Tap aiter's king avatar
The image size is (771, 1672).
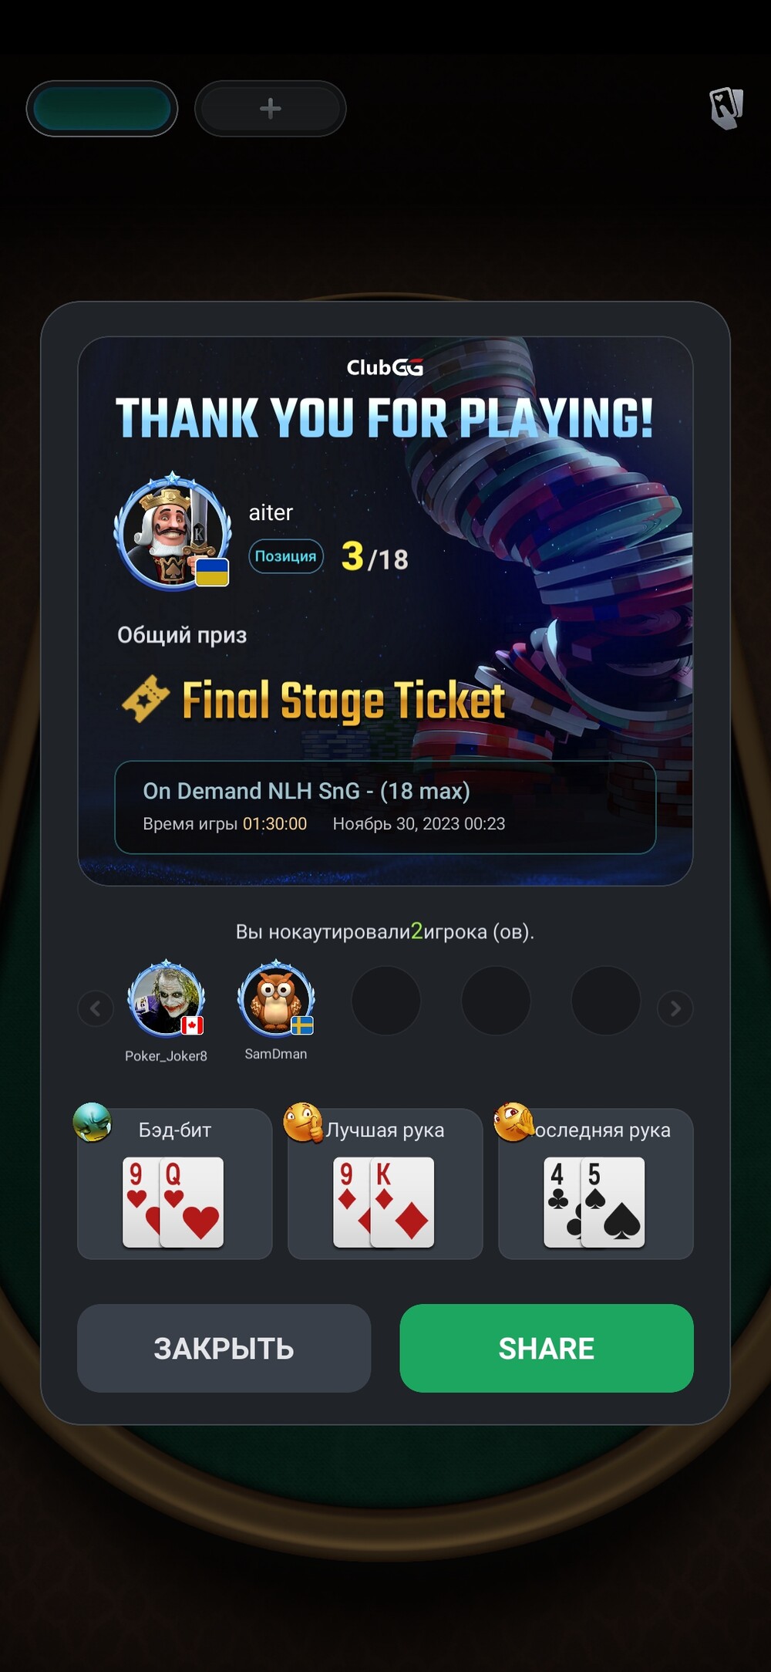(x=173, y=532)
